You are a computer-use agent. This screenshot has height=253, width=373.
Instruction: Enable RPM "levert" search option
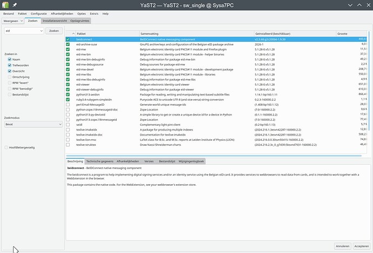coord(10,83)
